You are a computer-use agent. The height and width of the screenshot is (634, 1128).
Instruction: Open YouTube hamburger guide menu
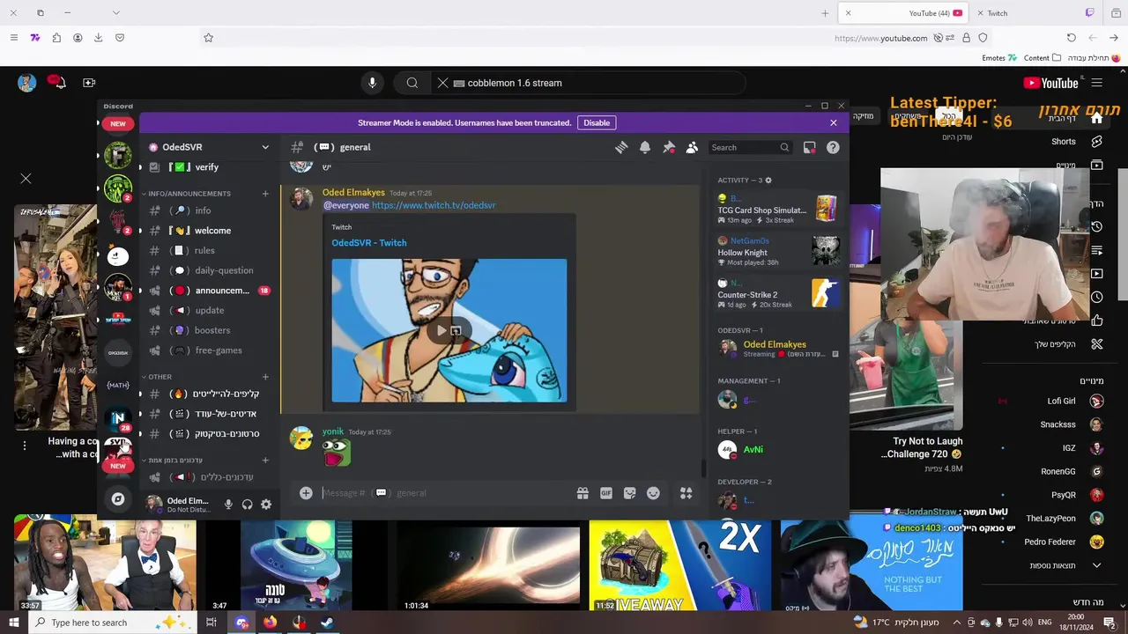[1097, 83]
